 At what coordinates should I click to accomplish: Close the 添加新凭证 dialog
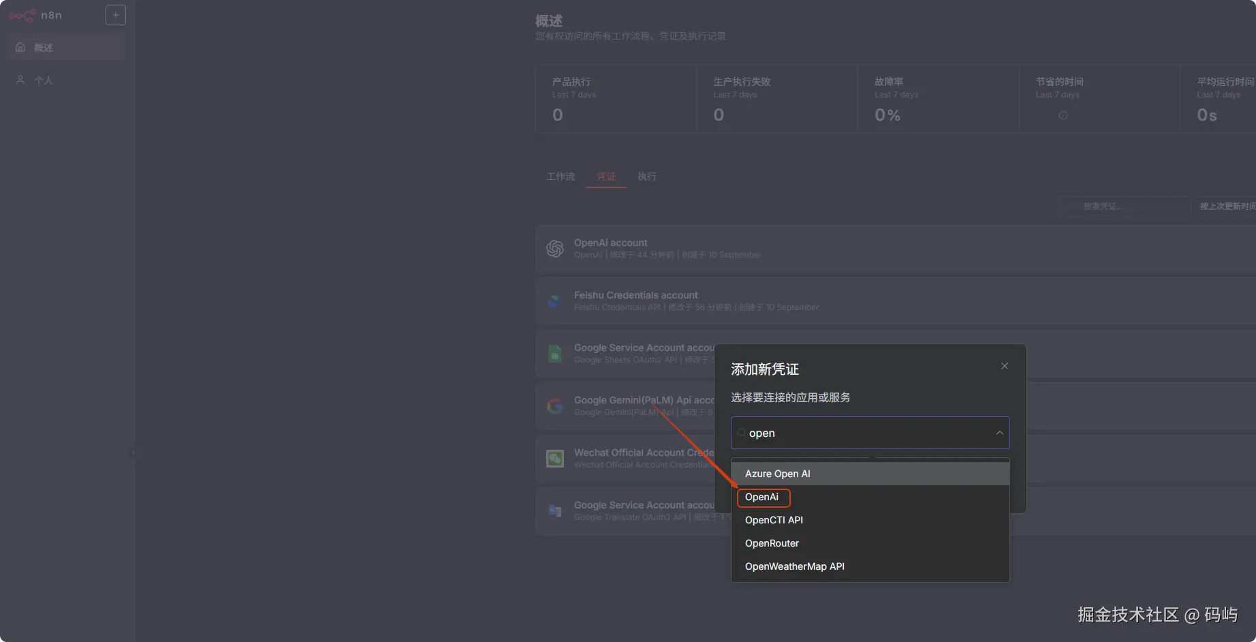point(1005,366)
